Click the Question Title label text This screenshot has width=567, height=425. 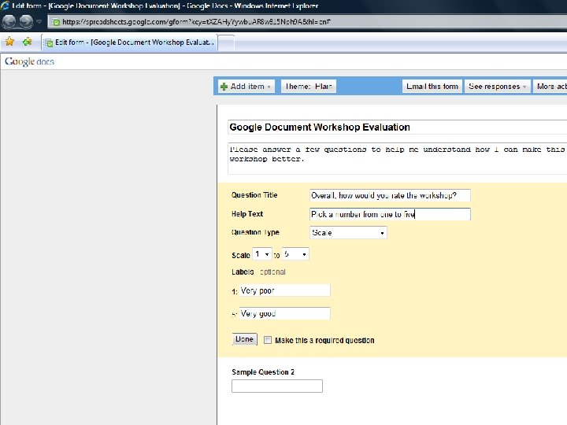click(254, 195)
